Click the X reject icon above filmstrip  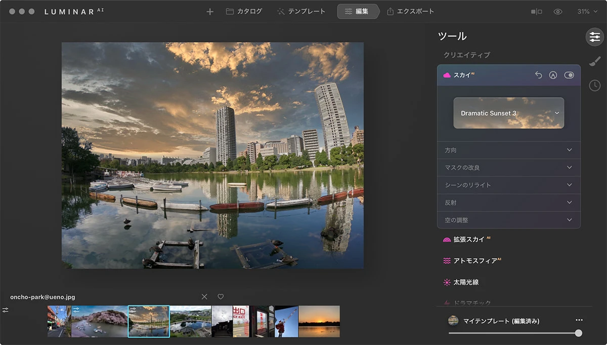204,296
